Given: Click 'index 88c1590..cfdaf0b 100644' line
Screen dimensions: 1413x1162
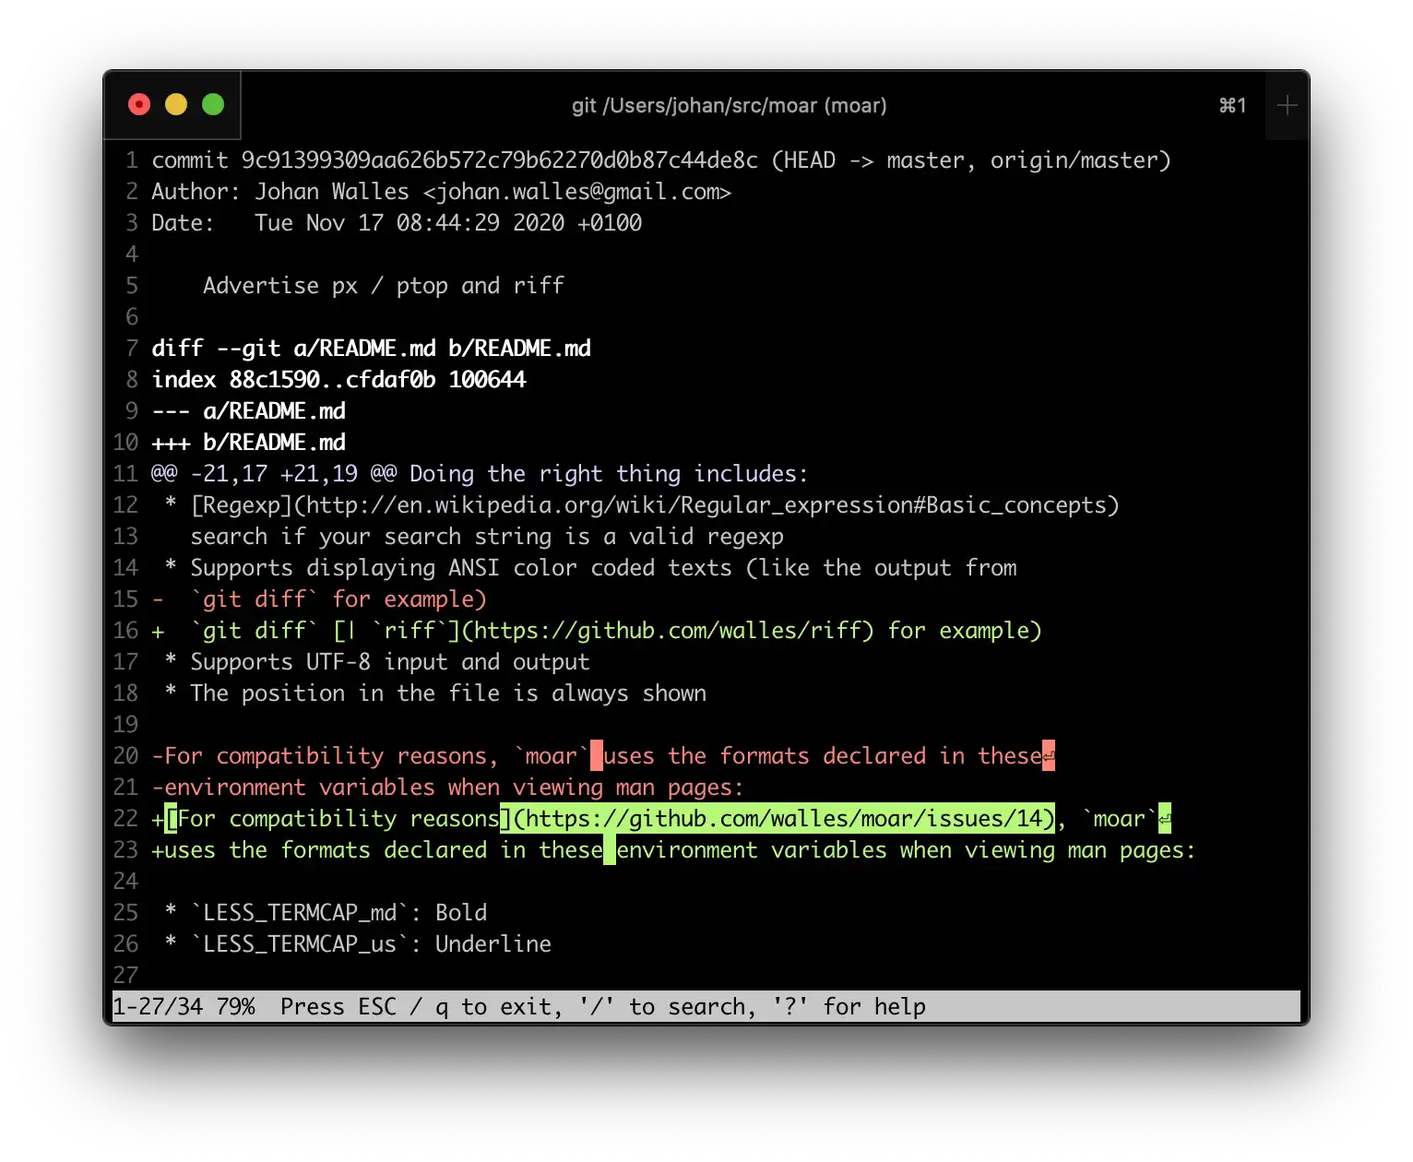Looking at the screenshot, I should pos(338,380).
